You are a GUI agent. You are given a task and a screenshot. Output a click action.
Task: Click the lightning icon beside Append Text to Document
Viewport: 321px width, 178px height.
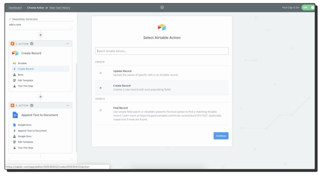point(14,131)
